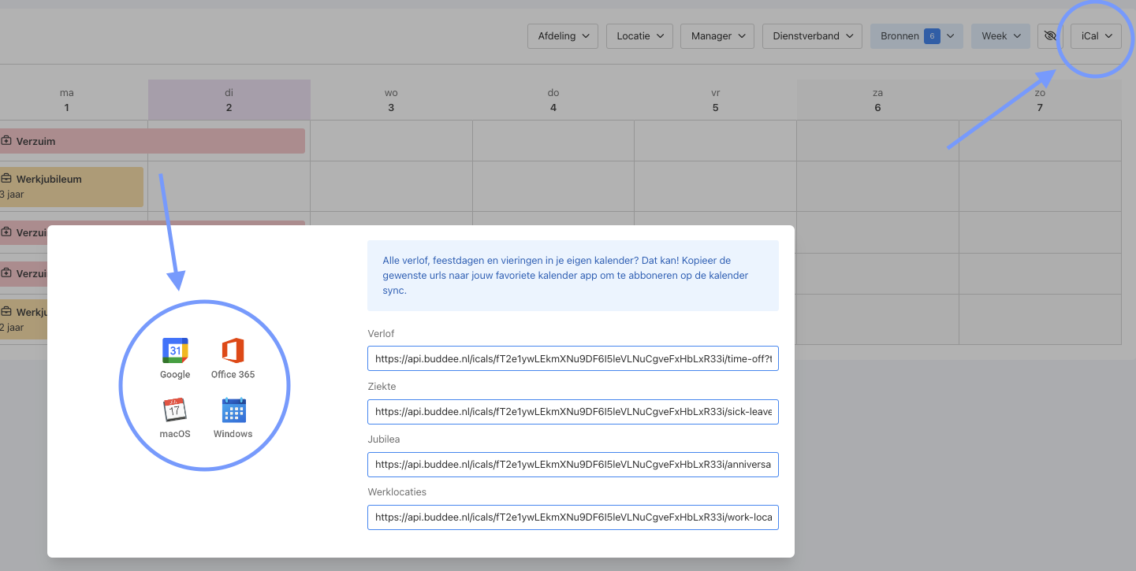Select the Verlof iCal URL field
This screenshot has height=571, width=1136.
point(572,358)
